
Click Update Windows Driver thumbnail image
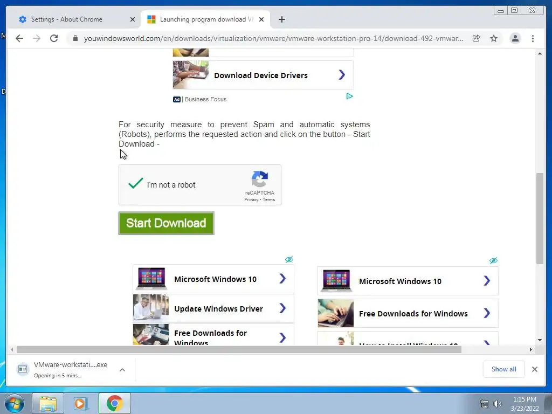point(151,308)
